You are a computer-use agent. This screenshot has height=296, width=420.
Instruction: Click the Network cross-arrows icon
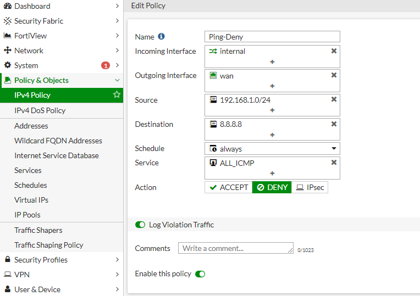click(x=8, y=51)
